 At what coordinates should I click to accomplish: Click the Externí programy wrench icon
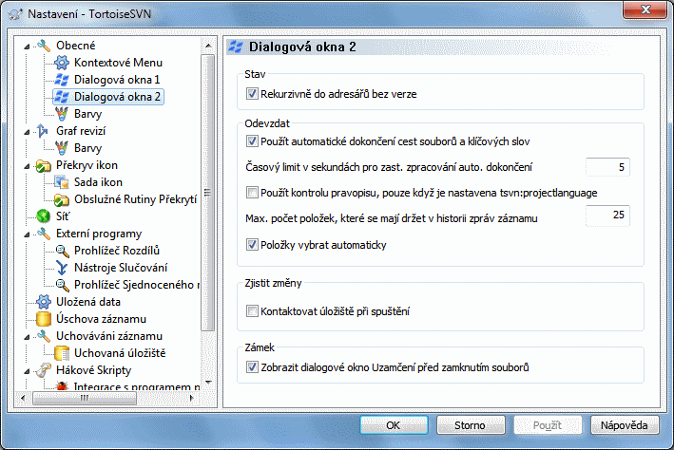coord(44,234)
